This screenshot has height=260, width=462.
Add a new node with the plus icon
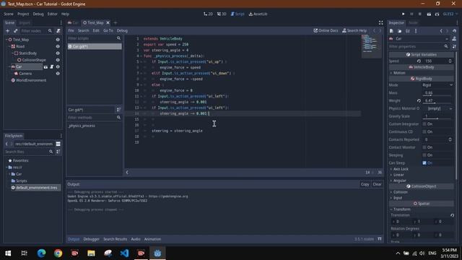click(x=8, y=30)
